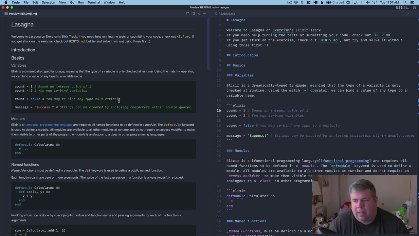The image size is (419, 236).
Task: Click the '# Lasagna' heading in source editor
Action: pyautogui.click(x=236, y=20)
